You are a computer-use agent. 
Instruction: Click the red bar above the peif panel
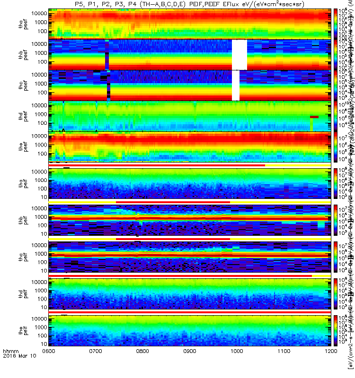[x=190, y=312]
